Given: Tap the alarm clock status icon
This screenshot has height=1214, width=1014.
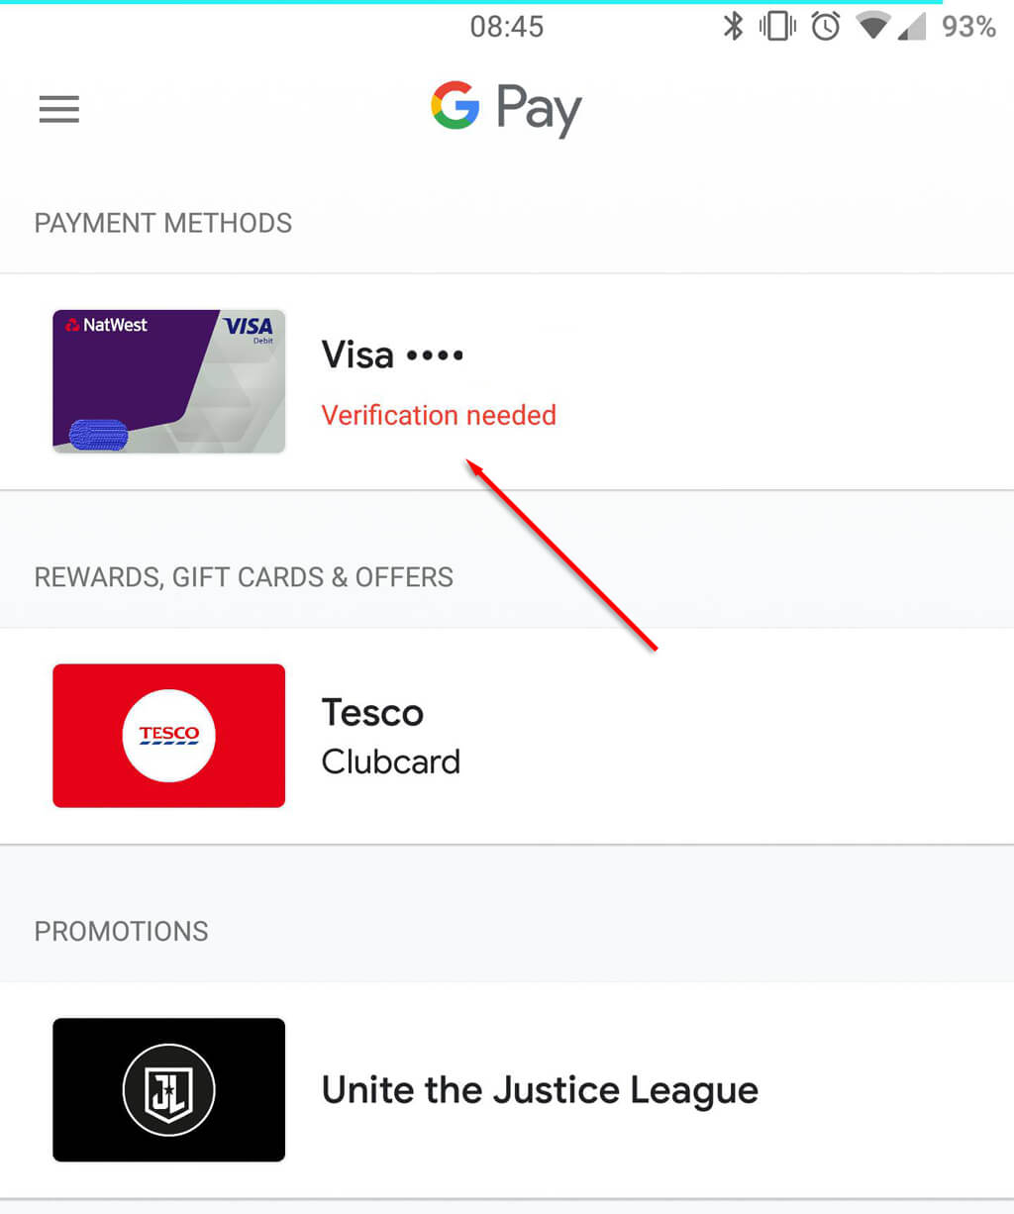Looking at the screenshot, I should 825,27.
